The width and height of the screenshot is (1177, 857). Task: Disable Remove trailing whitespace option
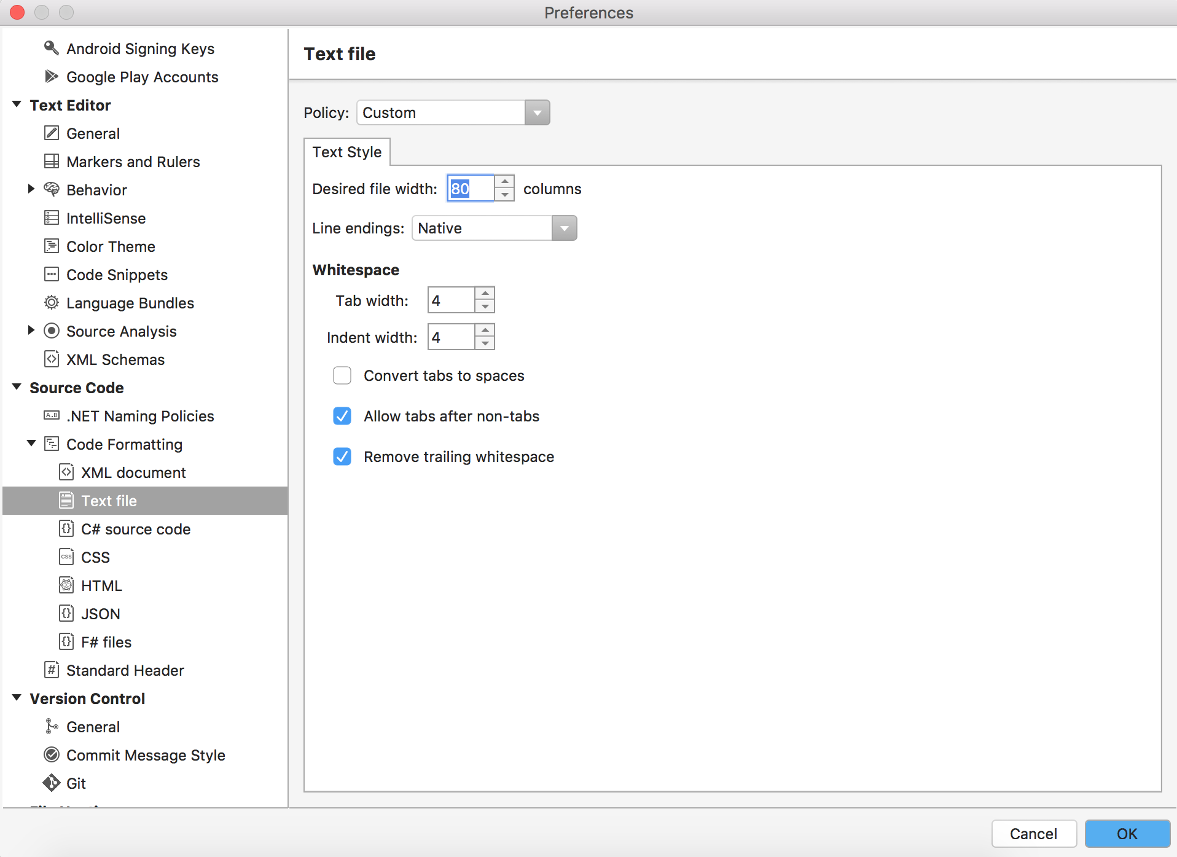pos(342,456)
